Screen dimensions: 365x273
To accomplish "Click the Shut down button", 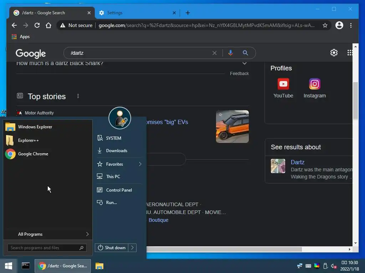I will click(112, 248).
